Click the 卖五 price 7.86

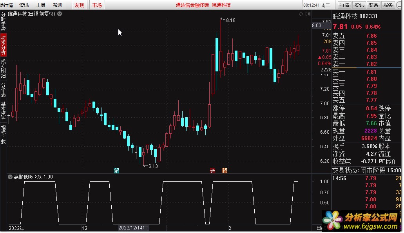pos(371,36)
